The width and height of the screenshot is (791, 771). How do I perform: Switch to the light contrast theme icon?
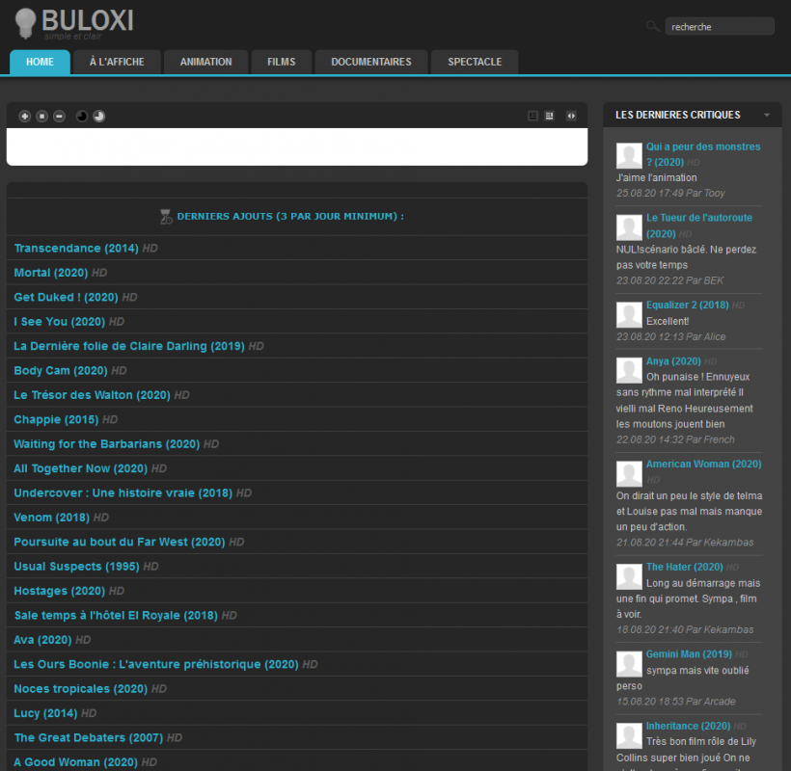98,117
